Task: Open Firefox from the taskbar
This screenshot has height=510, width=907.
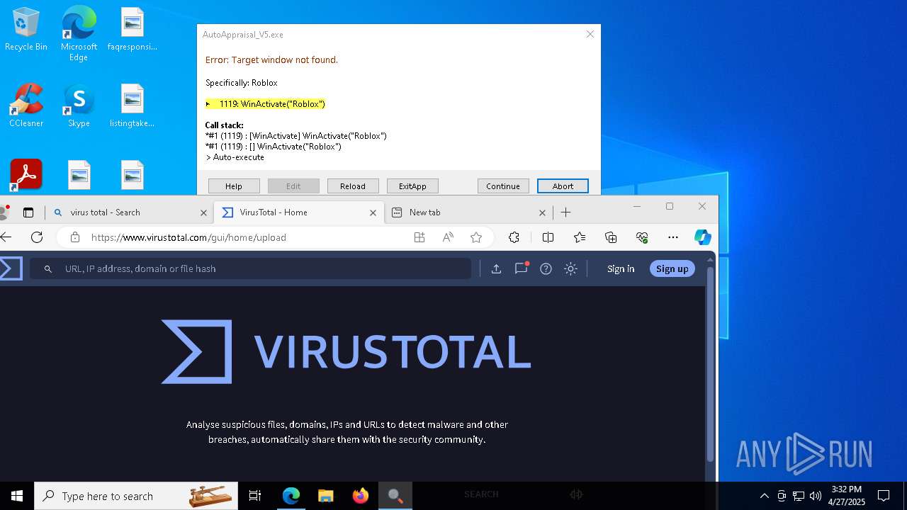Action: 361,496
